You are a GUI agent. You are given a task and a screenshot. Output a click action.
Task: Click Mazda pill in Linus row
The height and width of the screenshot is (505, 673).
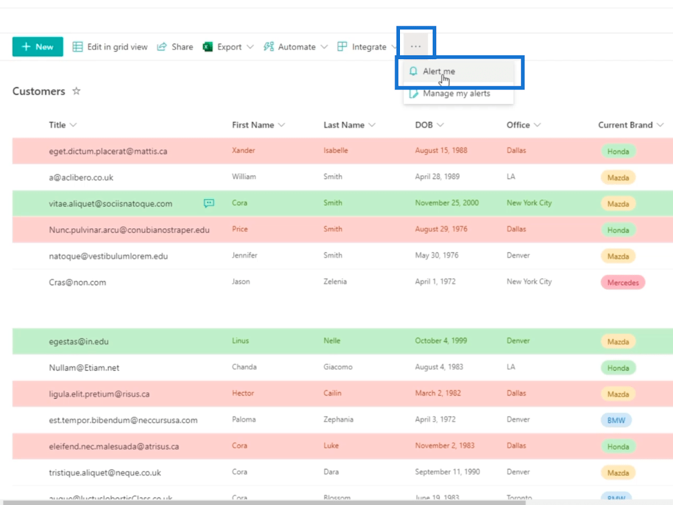(x=618, y=341)
